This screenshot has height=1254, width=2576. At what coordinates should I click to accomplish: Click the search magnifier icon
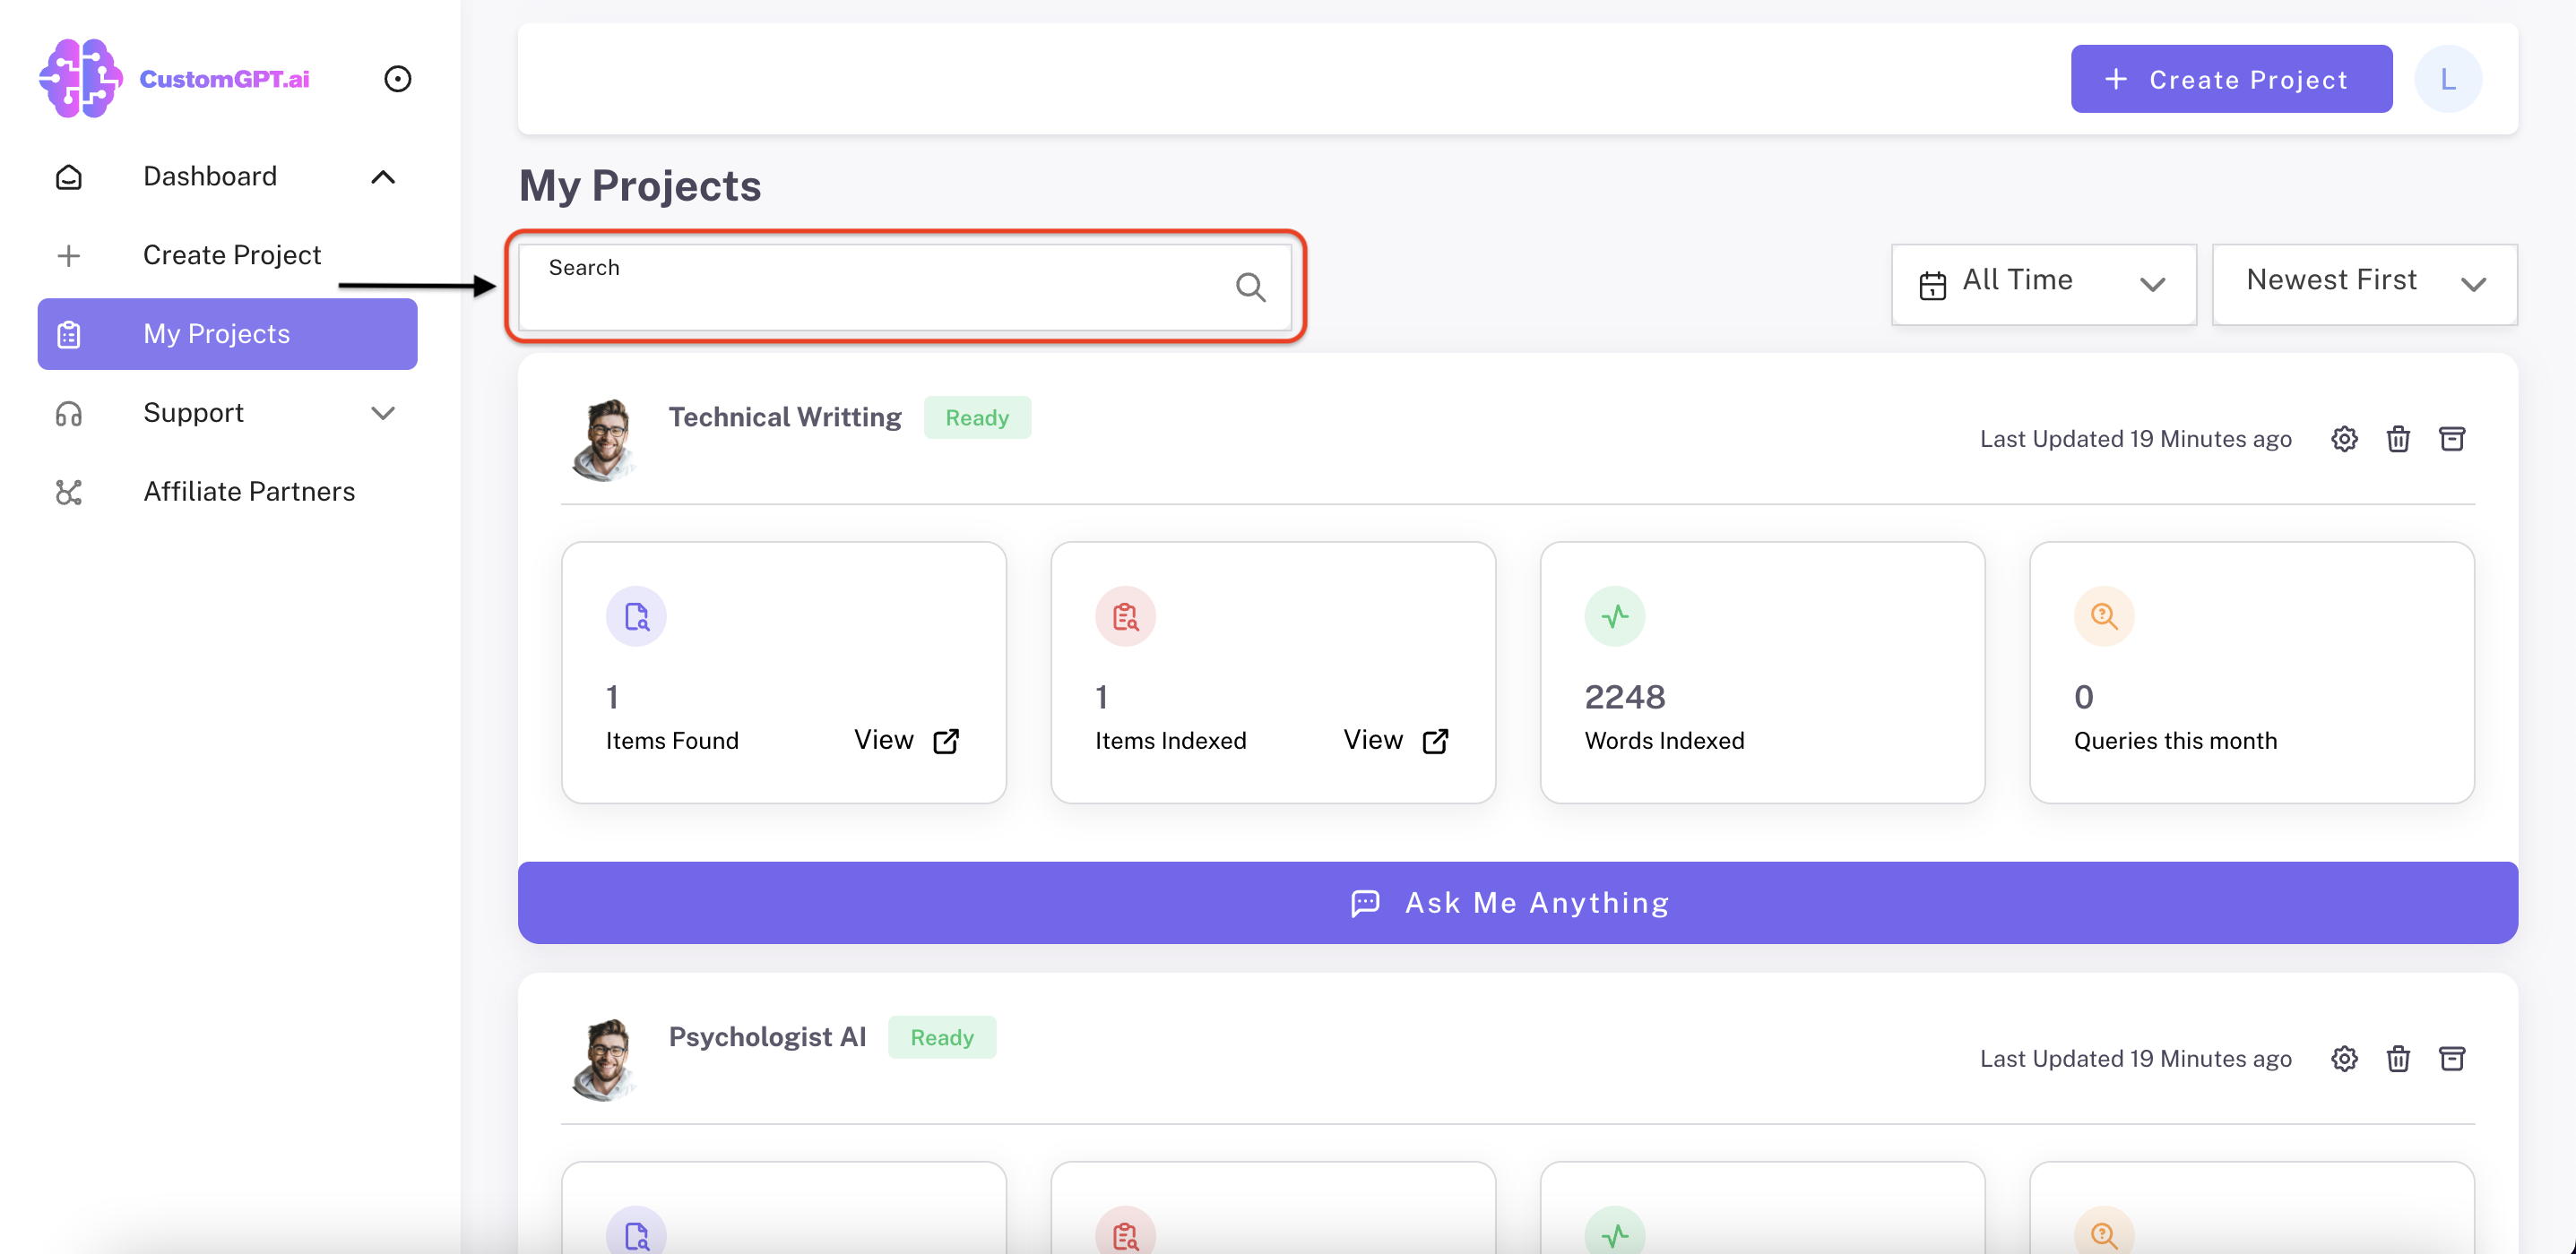(x=1250, y=288)
